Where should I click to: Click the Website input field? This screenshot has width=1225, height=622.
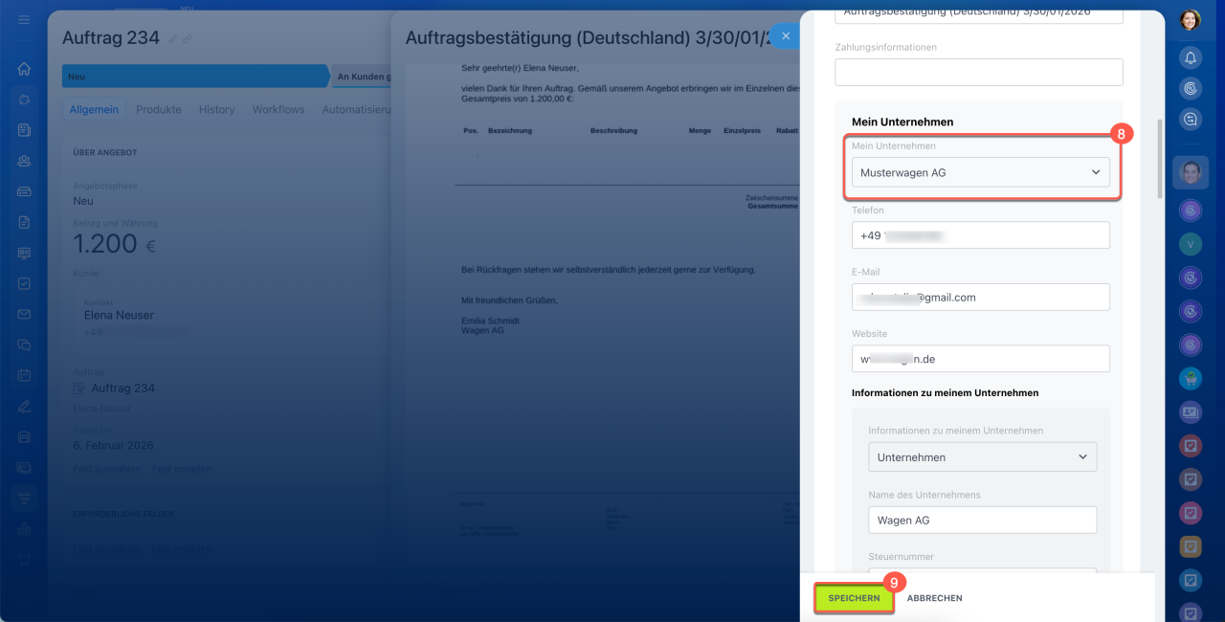981,358
